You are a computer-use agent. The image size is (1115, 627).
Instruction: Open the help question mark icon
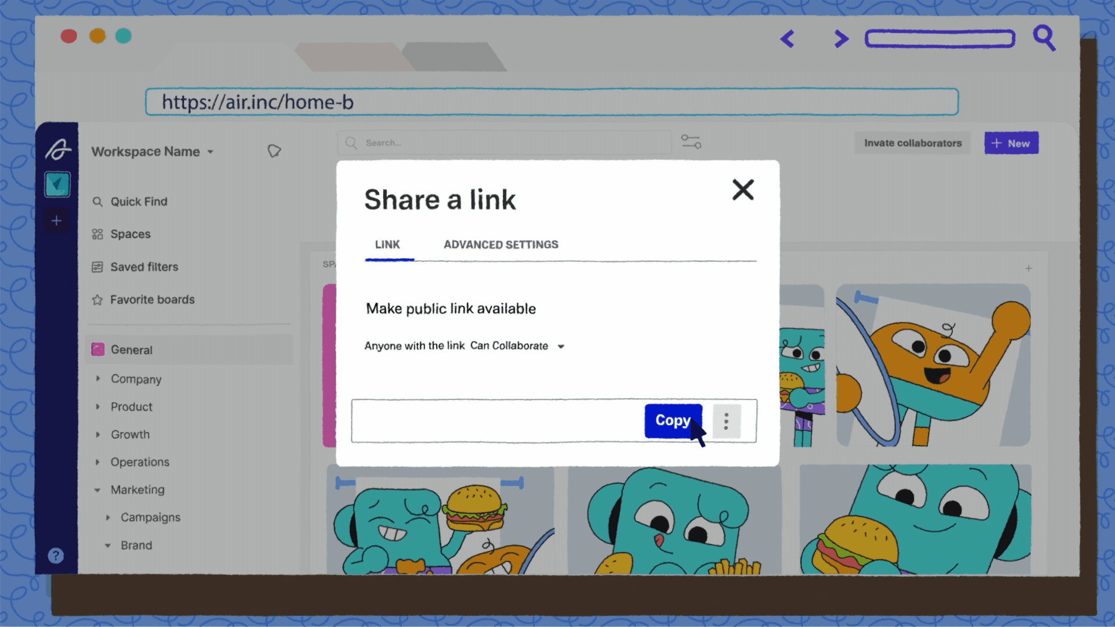[56, 556]
